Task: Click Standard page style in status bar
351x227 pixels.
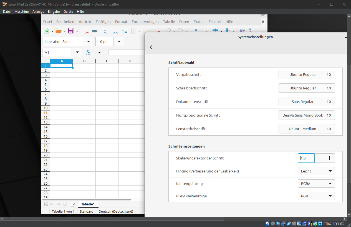Action: click(86, 211)
